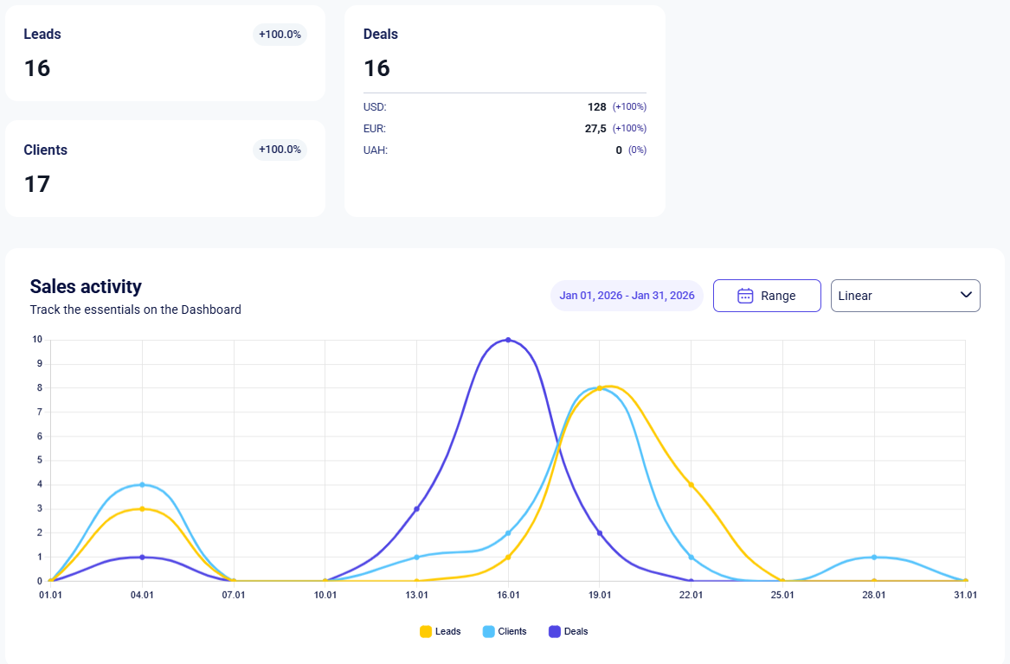1010x664 pixels.
Task: Click the (0%) change next to UAH
Action: [638, 150]
